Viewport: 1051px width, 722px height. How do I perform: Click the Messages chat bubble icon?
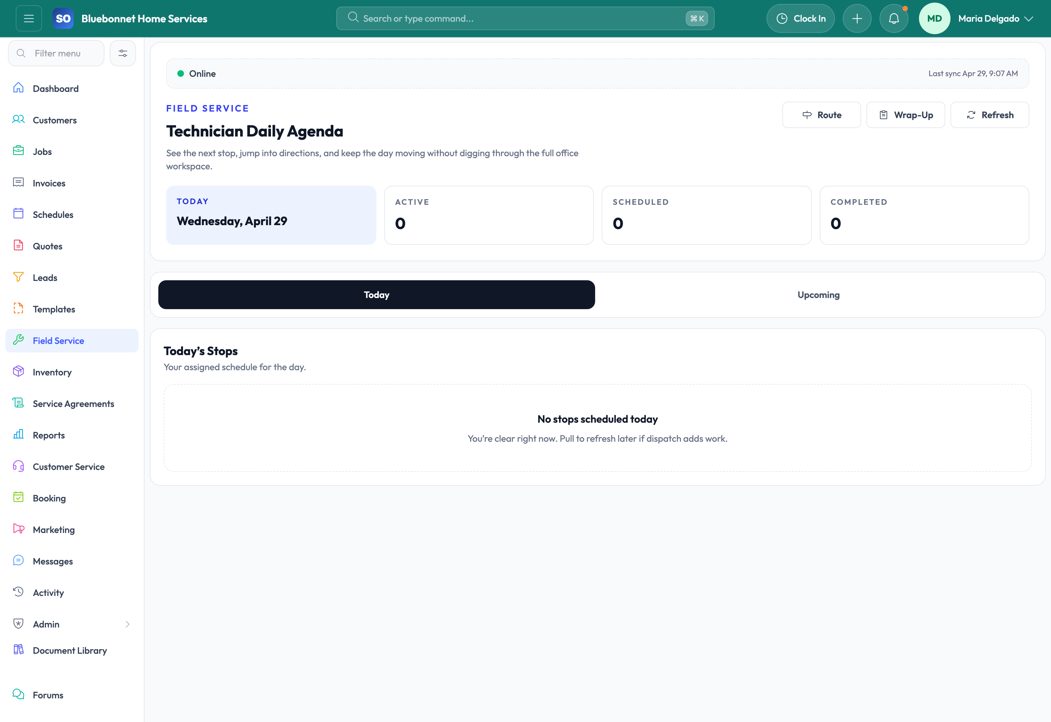coord(19,561)
